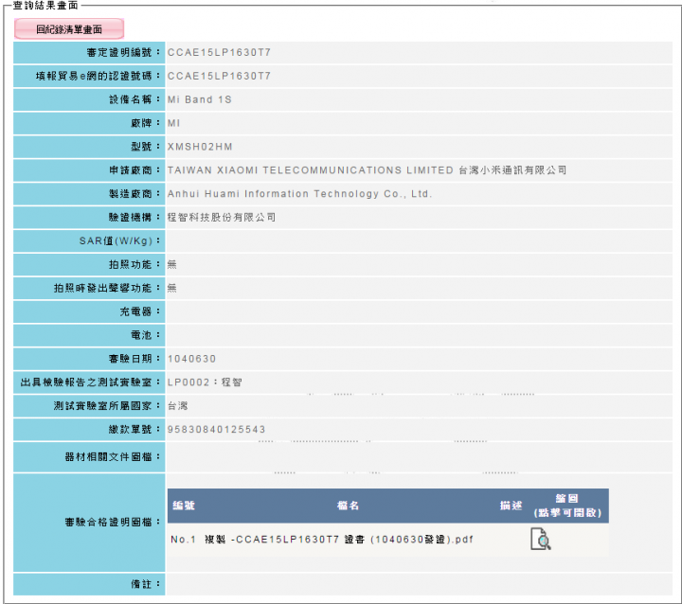Click the 查詢結果畫面 panel title
Image resolution: width=682 pixels, height=604 pixels.
[45, 6]
